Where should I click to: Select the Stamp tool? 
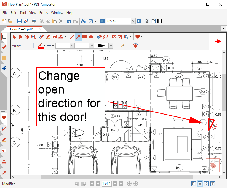pos(61,37)
